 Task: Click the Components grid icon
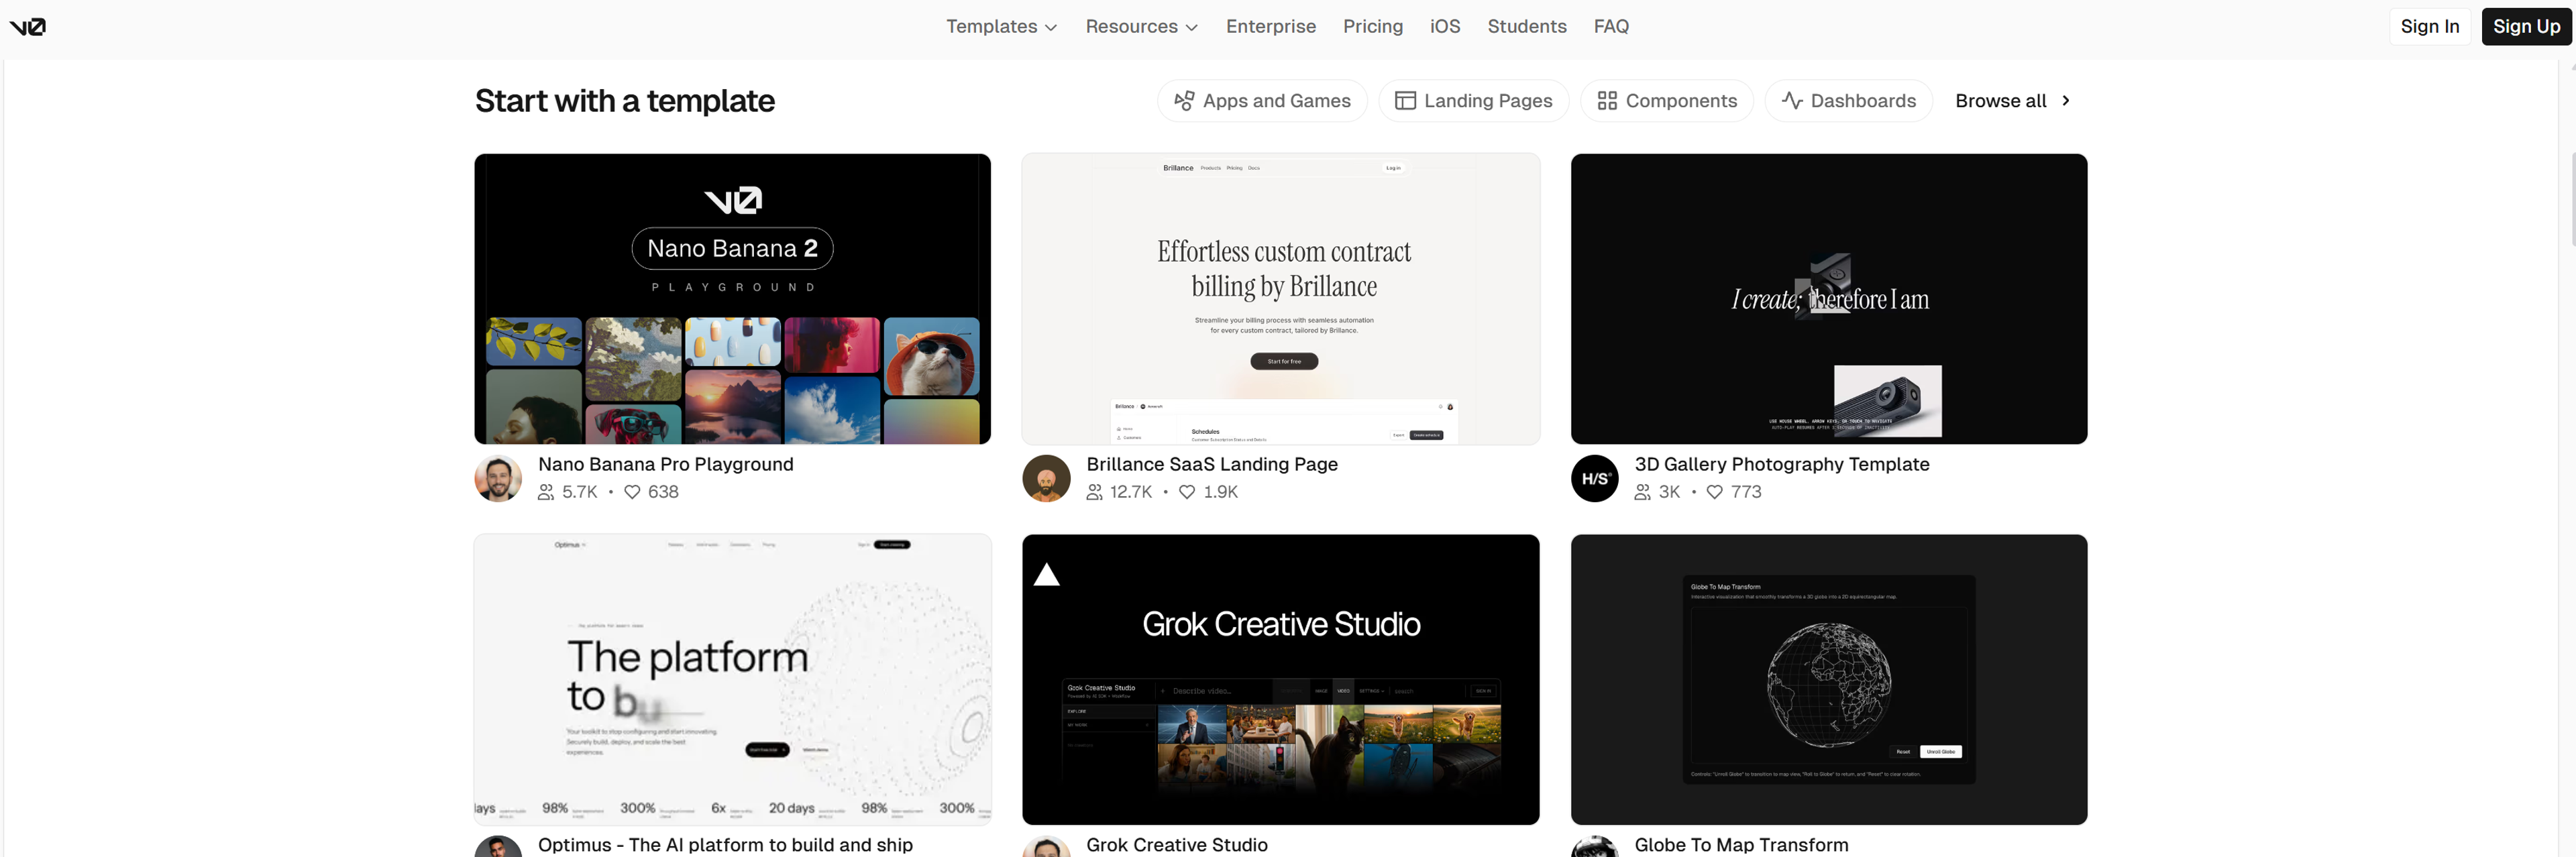point(1607,101)
